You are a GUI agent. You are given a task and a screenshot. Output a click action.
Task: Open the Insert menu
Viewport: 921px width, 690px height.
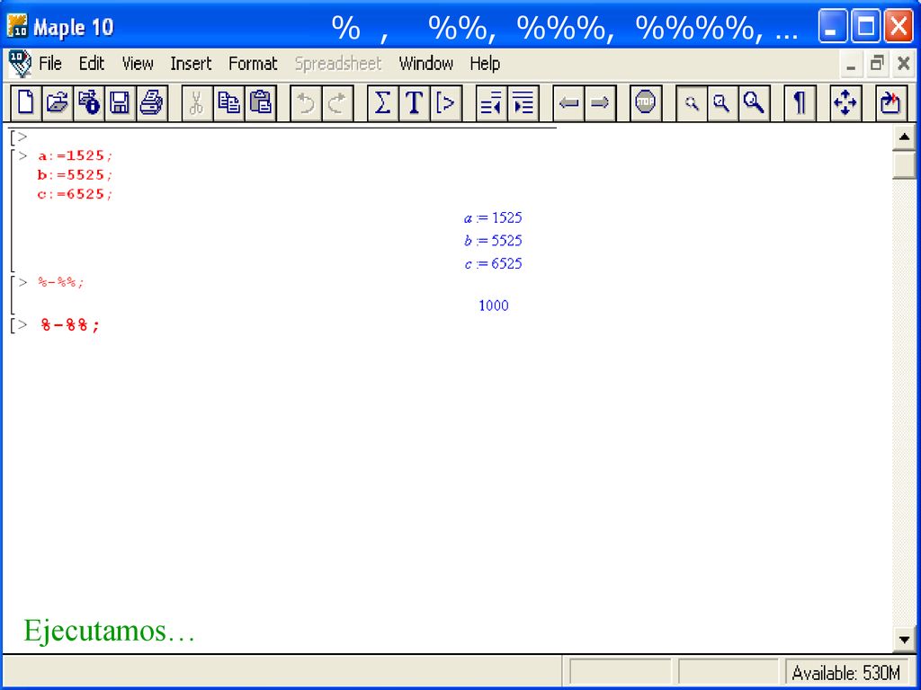(191, 64)
